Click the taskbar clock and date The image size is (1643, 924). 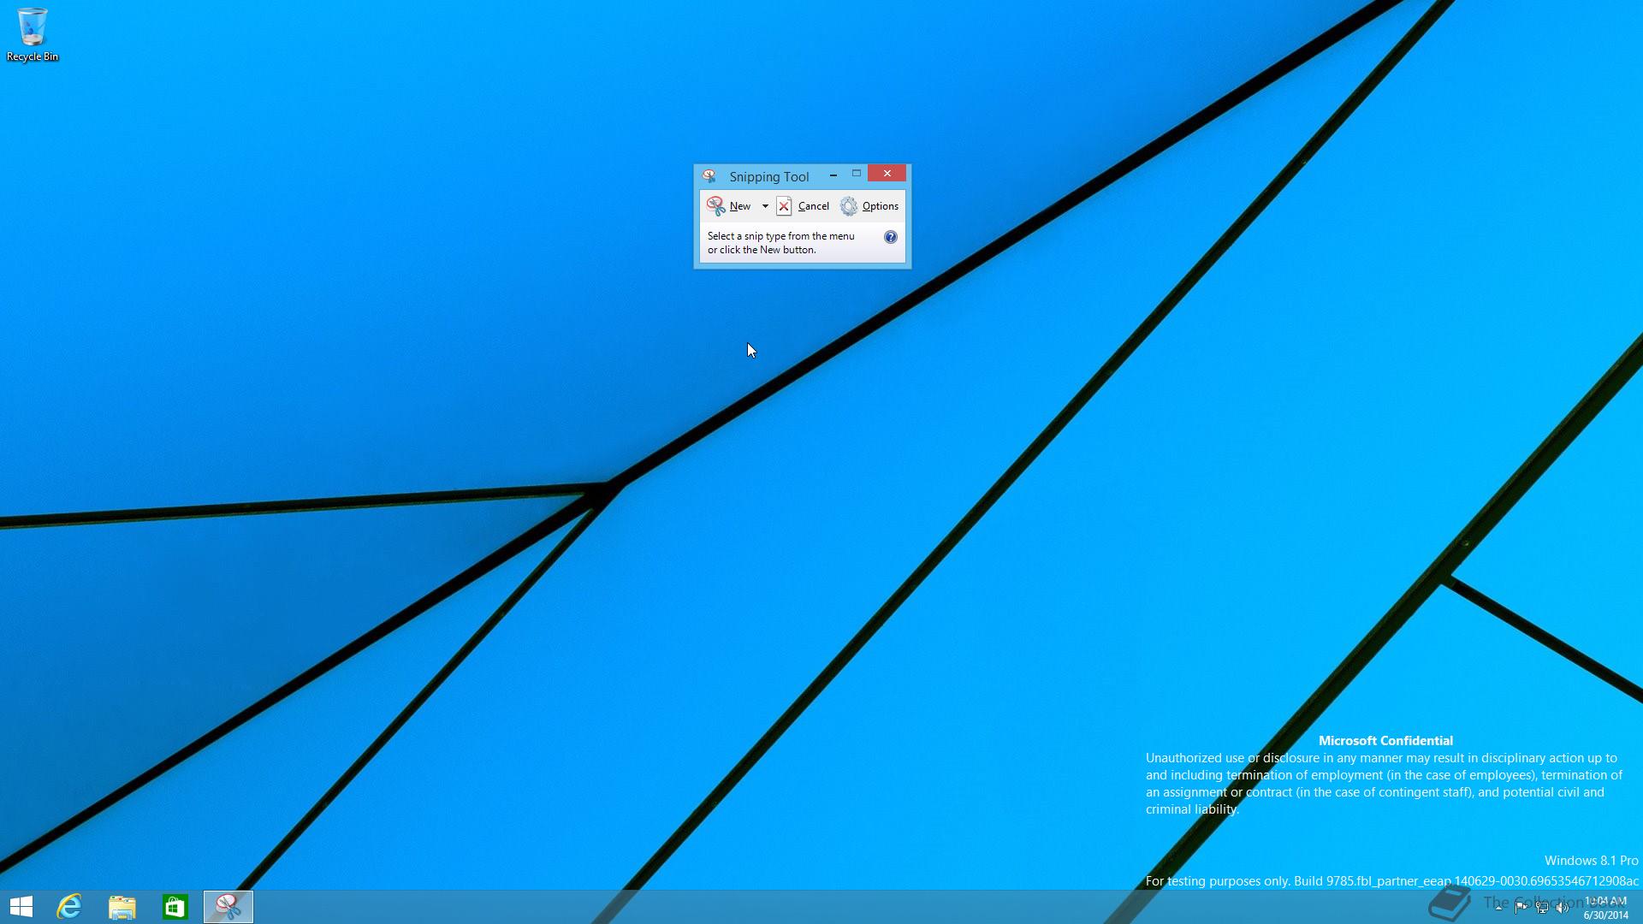point(1605,908)
